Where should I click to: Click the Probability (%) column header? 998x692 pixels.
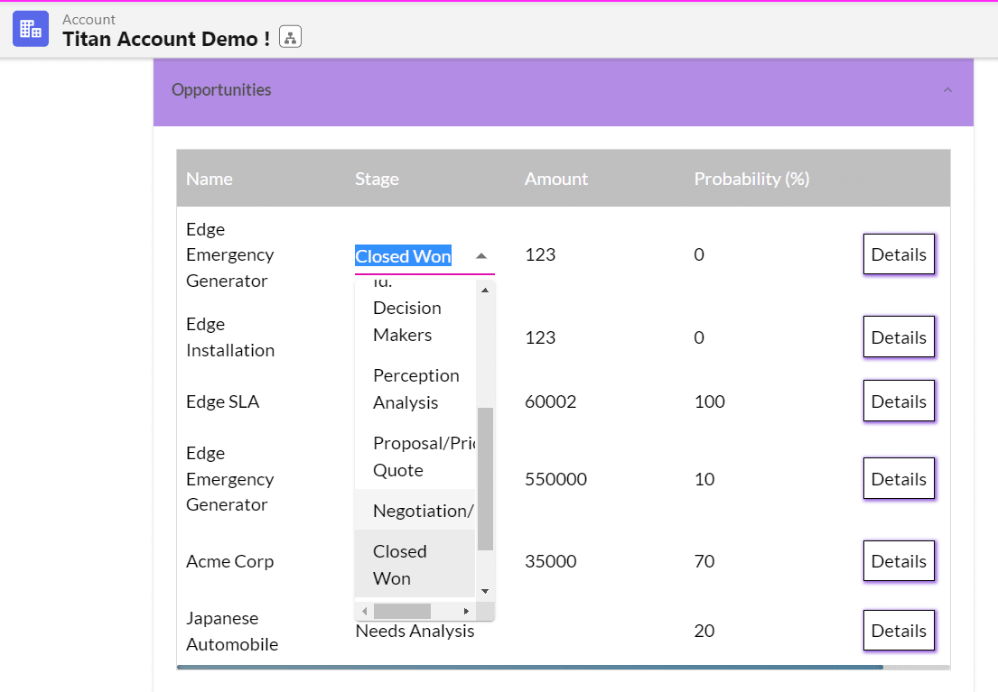click(x=751, y=179)
